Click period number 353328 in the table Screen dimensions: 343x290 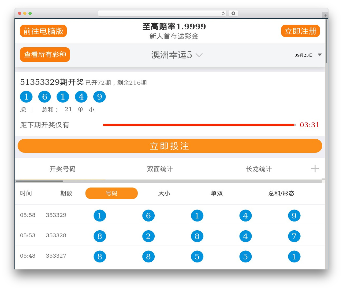[x=56, y=235]
